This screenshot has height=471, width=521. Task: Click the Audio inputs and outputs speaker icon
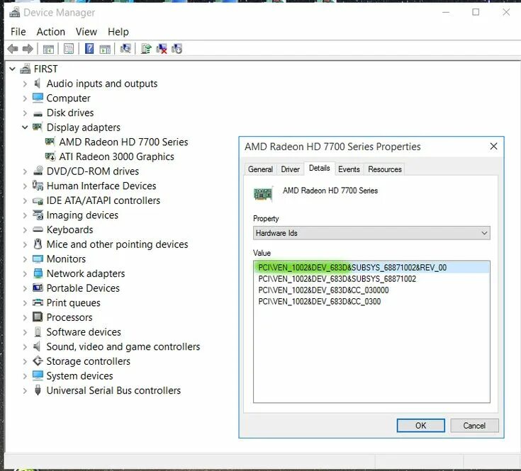click(37, 84)
